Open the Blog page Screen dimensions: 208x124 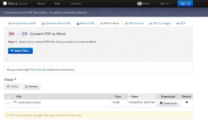(57, 3)
